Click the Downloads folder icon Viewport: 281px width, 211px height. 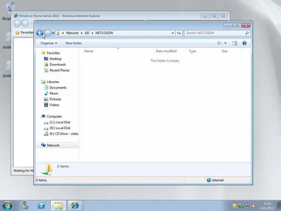point(46,64)
